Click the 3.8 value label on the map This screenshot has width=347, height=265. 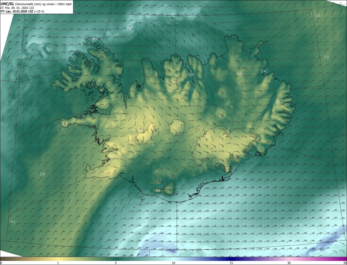pyautogui.click(x=326, y=57)
